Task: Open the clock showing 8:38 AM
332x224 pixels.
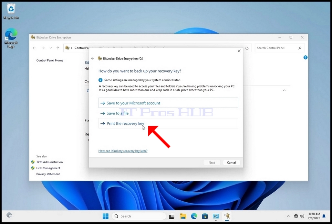Action: tap(314, 216)
